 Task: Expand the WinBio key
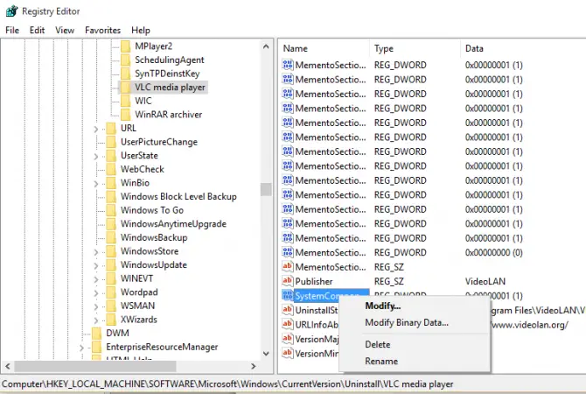(x=96, y=184)
